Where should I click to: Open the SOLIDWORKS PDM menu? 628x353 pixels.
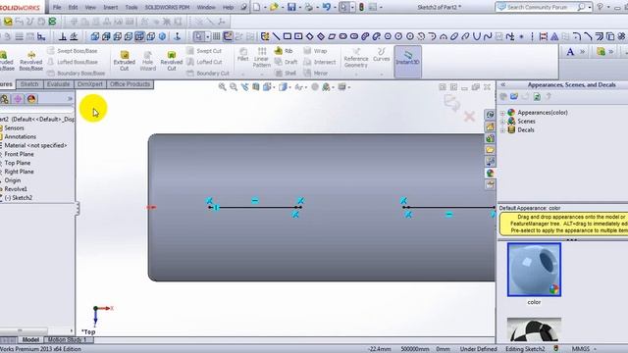tap(167, 7)
